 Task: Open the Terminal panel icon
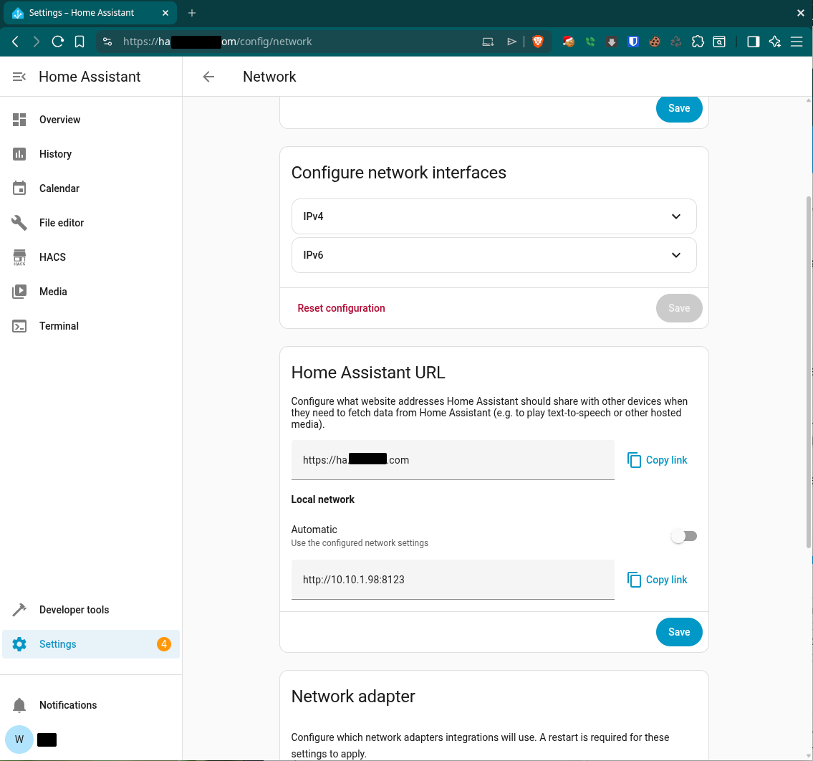coord(19,326)
